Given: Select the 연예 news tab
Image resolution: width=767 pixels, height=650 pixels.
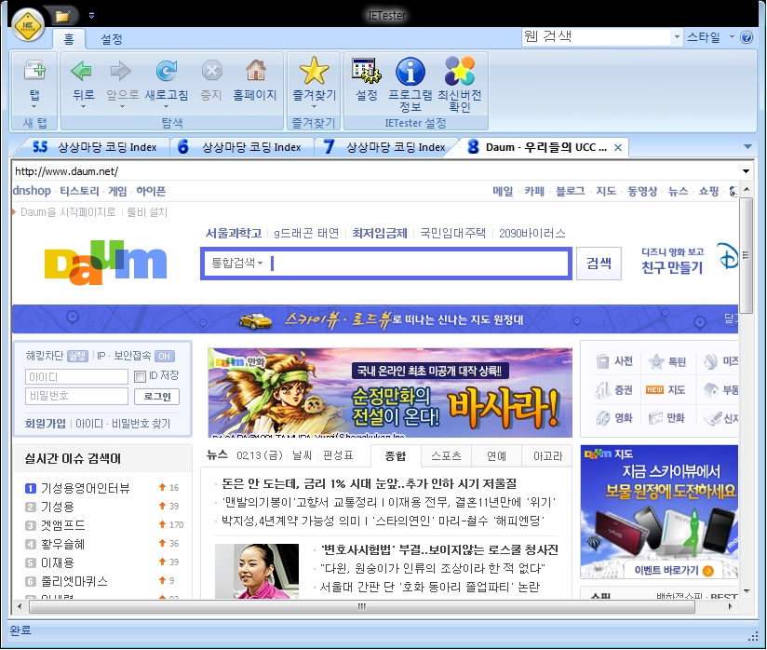Looking at the screenshot, I should point(496,456).
